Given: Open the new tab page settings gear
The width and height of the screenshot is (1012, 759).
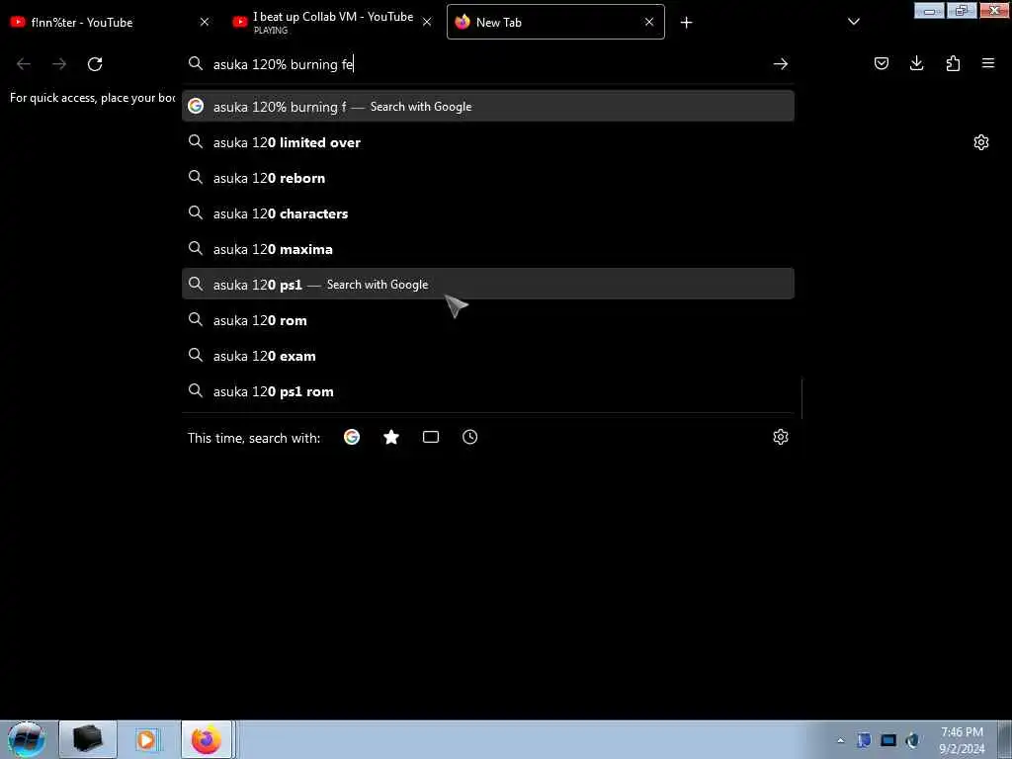Looking at the screenshot, I should click(981, 142).
